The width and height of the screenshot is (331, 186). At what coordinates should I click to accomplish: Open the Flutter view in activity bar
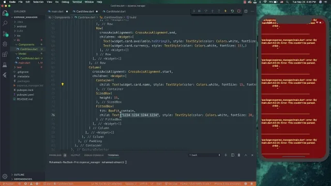5,75
